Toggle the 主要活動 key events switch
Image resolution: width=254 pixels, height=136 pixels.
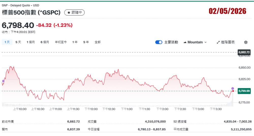click(159, 42)
